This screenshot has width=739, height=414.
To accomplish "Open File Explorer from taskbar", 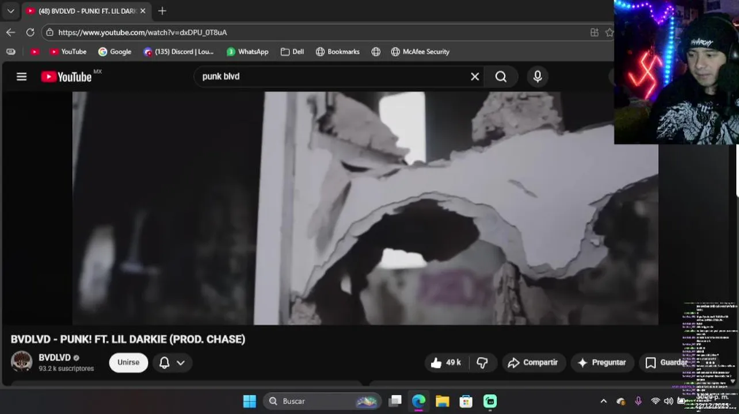I will [442, 401].
